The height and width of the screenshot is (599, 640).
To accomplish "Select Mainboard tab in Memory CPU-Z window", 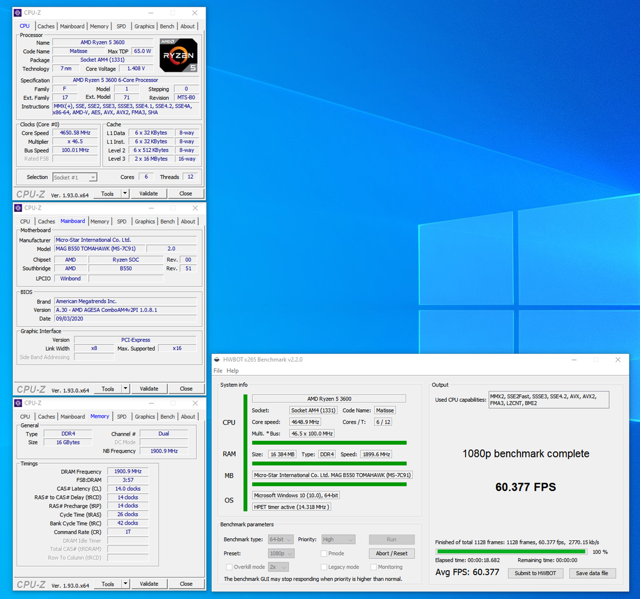I will point(73,417).
